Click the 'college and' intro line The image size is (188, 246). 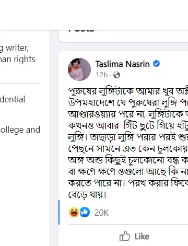coord(20,130)
